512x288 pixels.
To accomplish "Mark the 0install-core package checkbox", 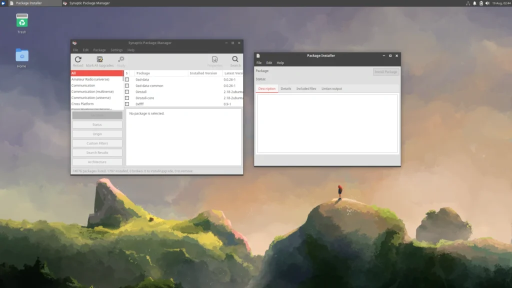I will [x=127, y=98].
